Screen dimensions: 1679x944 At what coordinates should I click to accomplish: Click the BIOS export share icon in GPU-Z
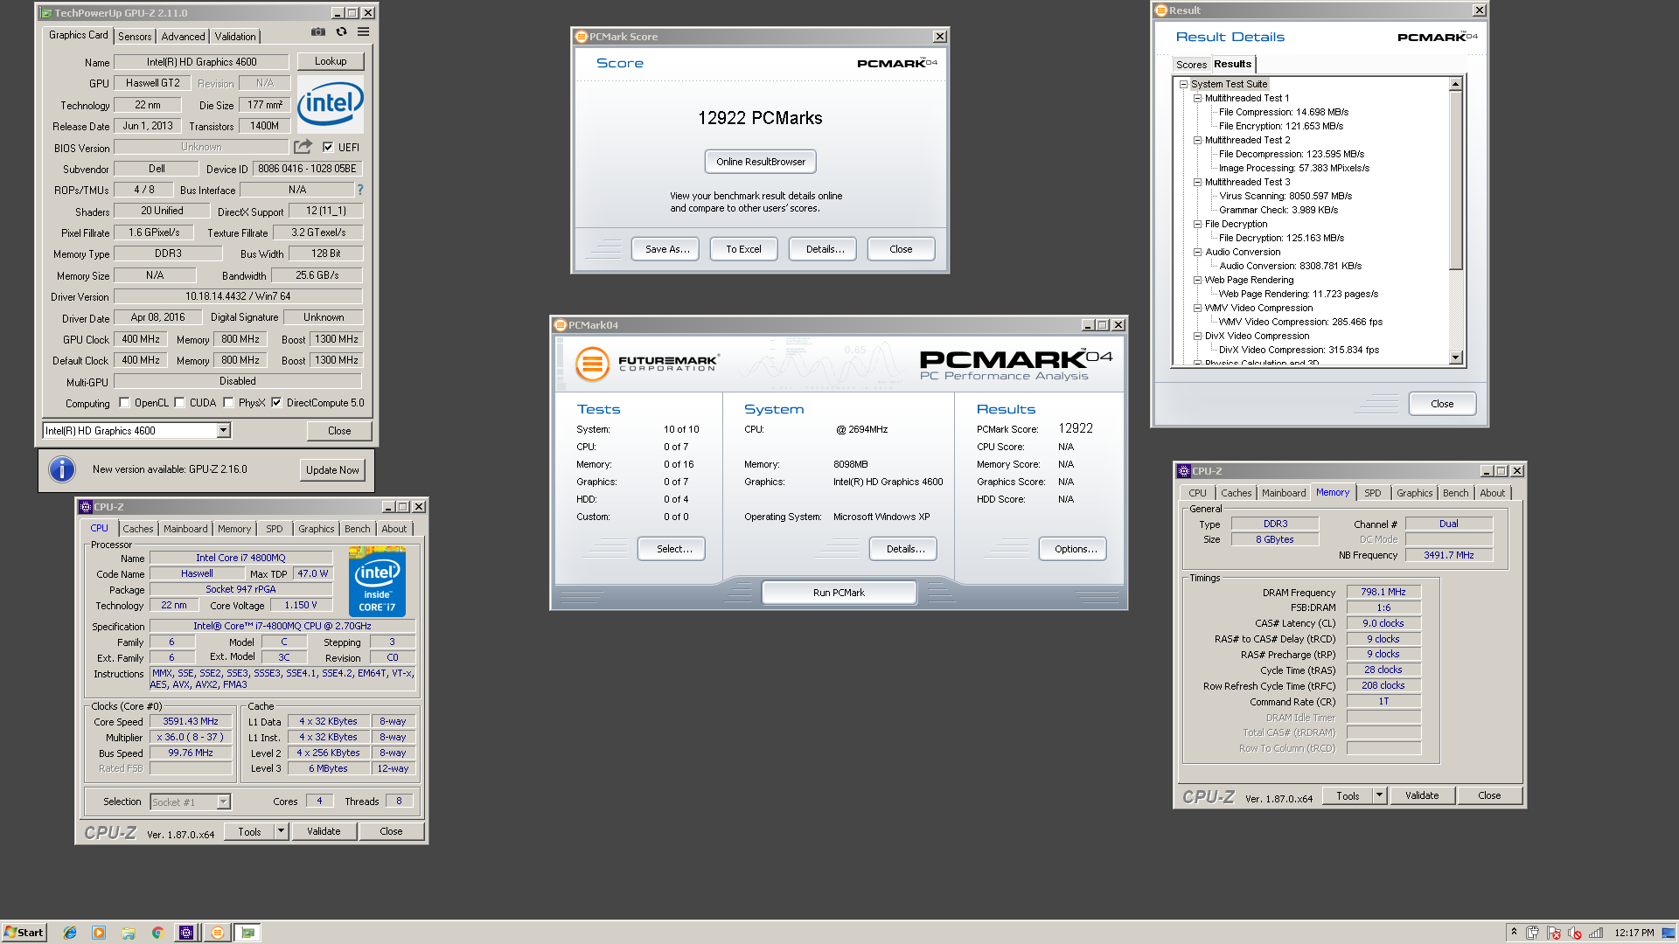(303, 147)
